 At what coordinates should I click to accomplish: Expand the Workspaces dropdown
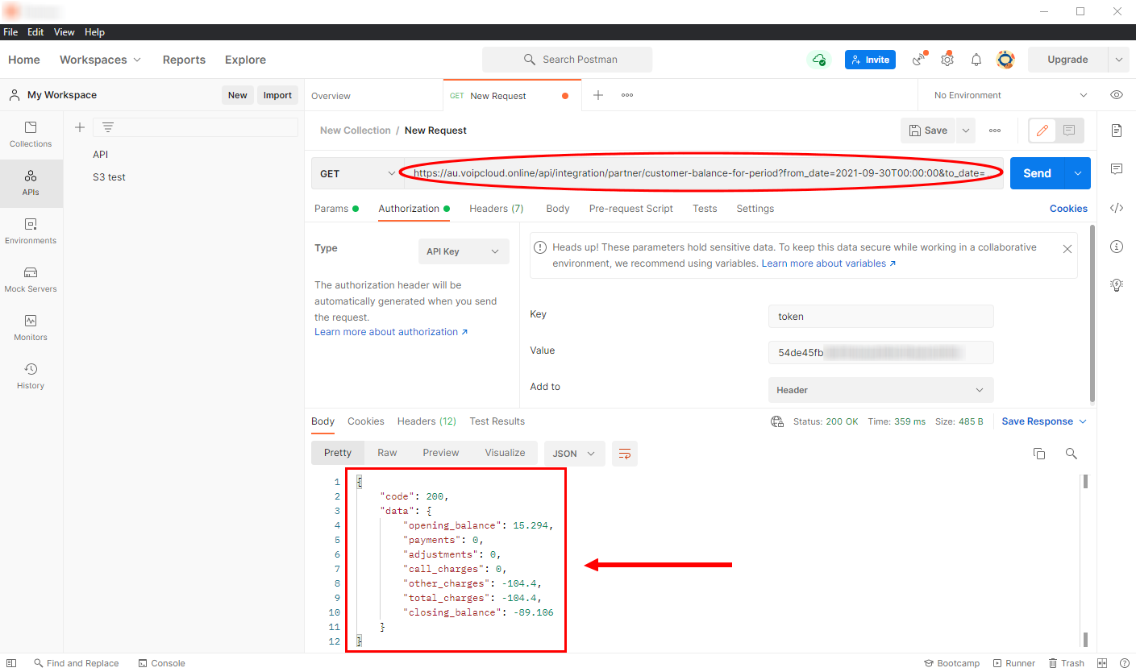(x=100, y=60)
